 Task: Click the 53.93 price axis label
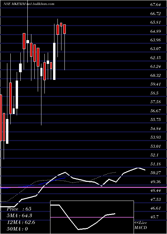(x=156, y=137)
